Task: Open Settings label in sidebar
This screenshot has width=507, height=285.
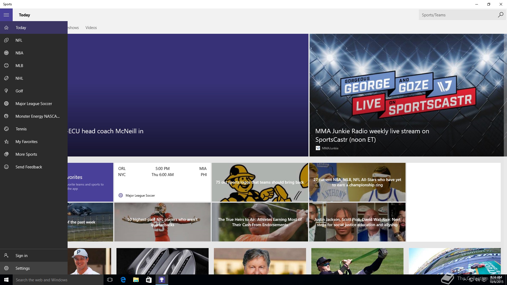Action: pos(22,268)
